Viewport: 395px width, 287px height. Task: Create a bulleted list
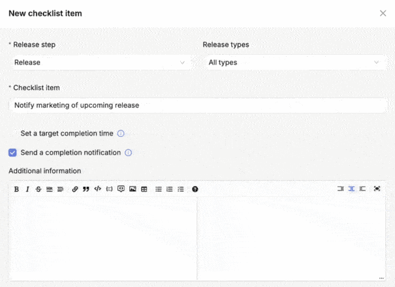[x=159, y=189]
